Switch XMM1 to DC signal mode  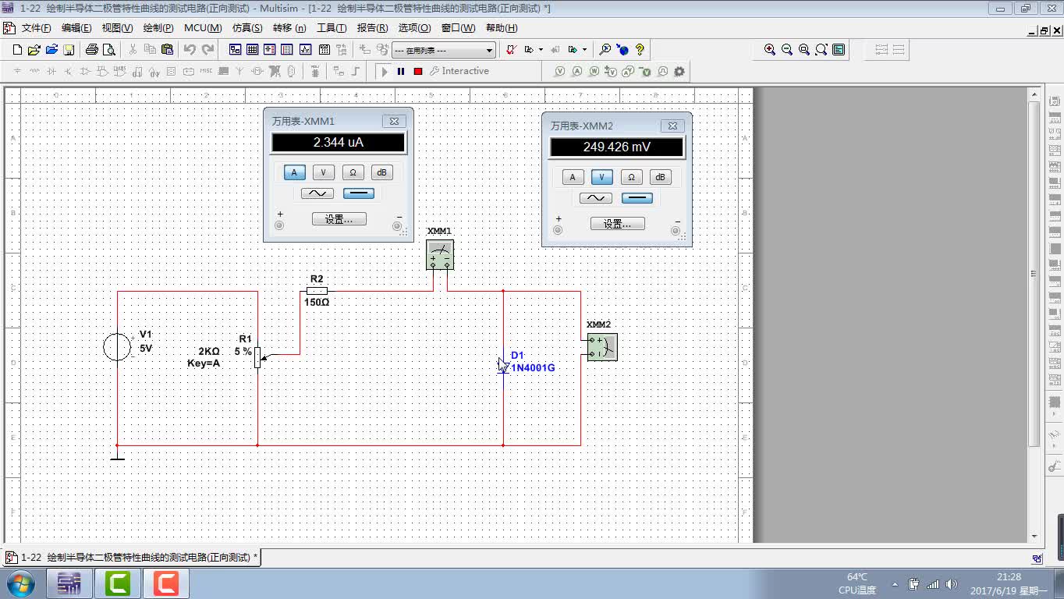pyautogui.click(x=359, y=193)
